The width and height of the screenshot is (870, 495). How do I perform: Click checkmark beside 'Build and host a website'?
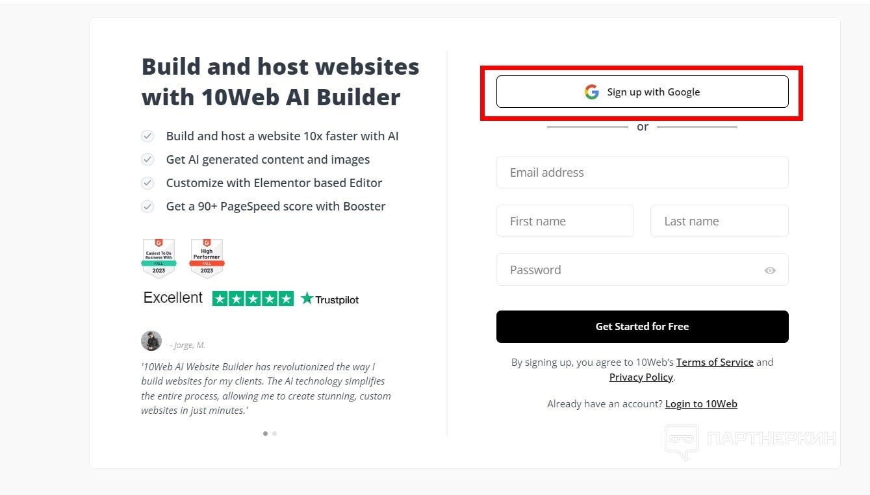click(148, 136)
